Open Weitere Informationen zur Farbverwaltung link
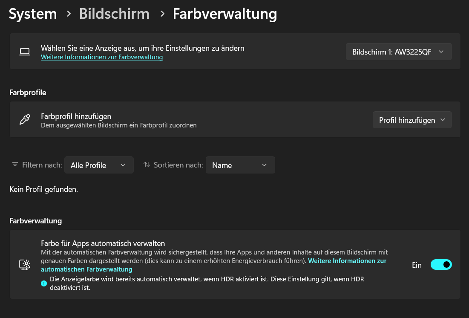The height and width of the screenshot is (318, 469). [102, 57]
